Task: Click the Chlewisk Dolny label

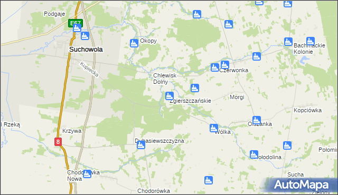Action: coord(165,79)
